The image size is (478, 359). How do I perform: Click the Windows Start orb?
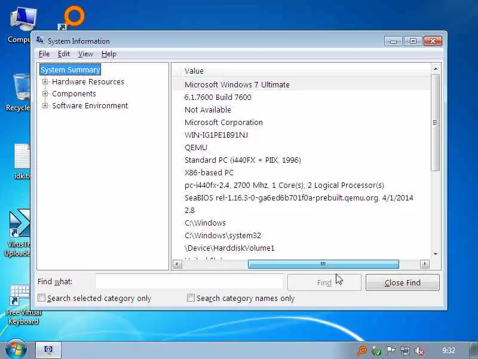click(16, 349)
